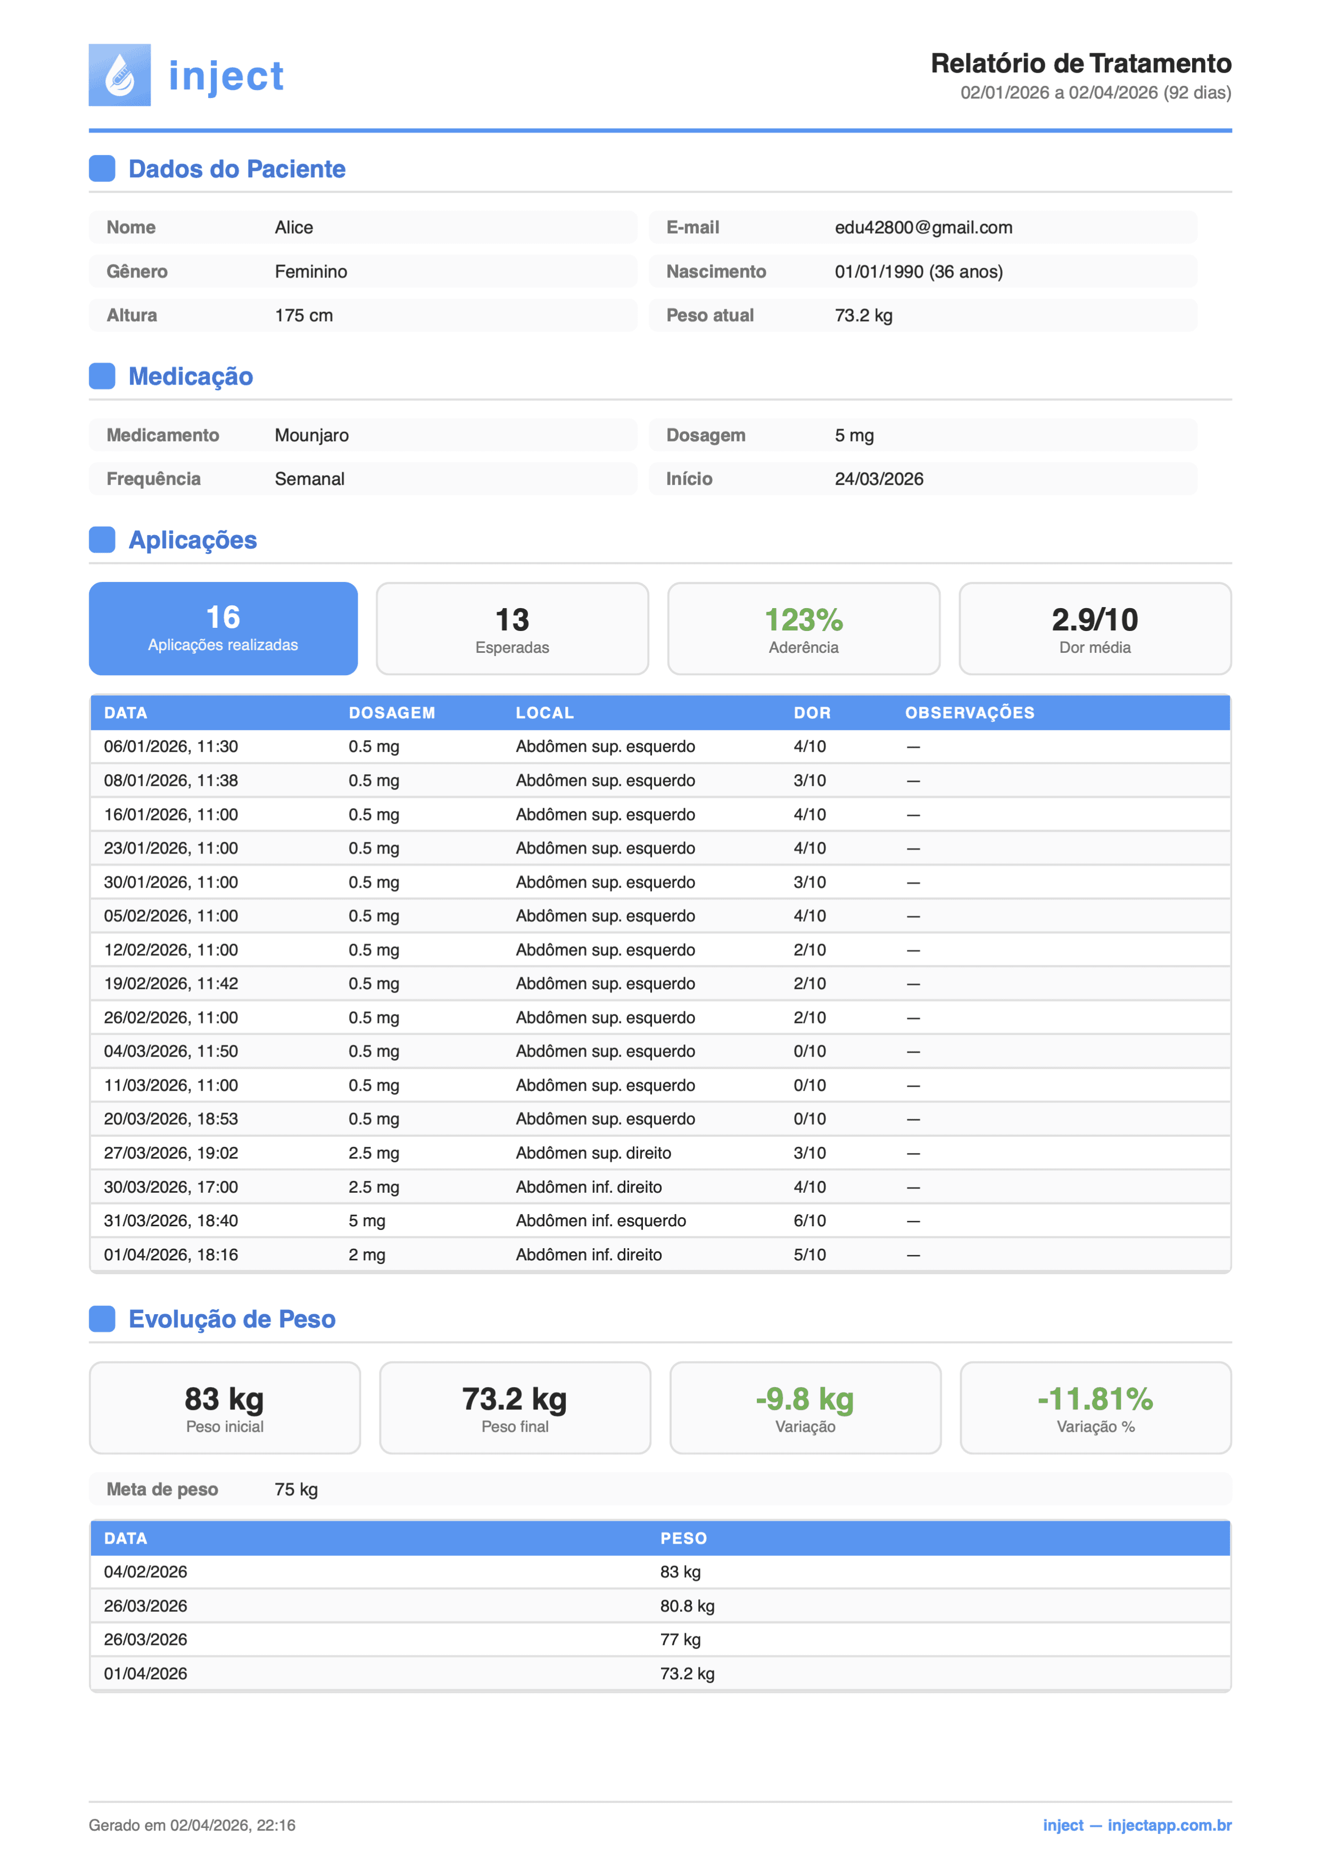
Task: Click the DOSAGEM column header in applications table
Action: tap(392, 713)
